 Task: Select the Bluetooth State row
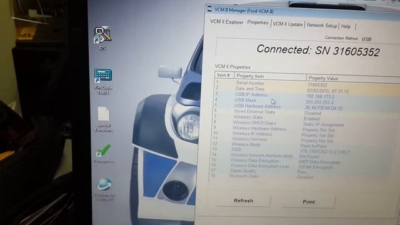pyautogui.click(x=303, y=176)
